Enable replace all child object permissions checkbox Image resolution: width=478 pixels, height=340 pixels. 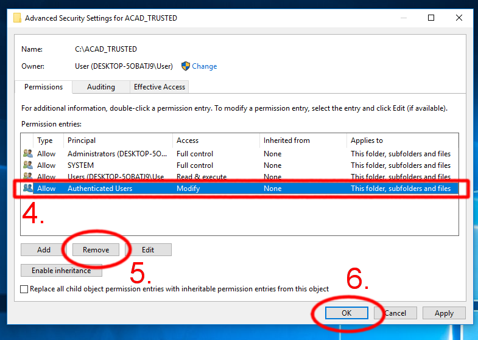(x=24, y=290)
